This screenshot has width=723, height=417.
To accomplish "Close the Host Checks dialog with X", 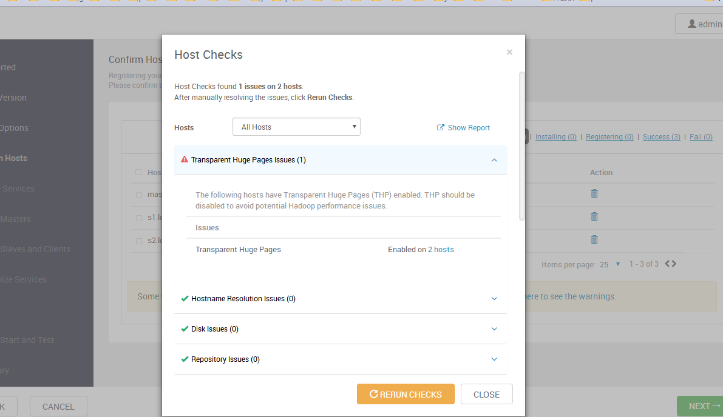I will tap(509, 52).
